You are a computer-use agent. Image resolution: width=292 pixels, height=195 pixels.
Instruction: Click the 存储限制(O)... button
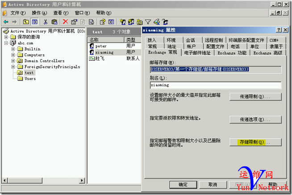[255, 142]
